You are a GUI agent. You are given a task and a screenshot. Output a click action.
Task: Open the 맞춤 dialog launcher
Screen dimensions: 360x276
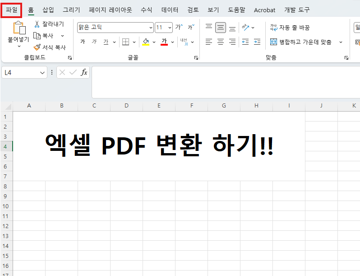[346, 58]
